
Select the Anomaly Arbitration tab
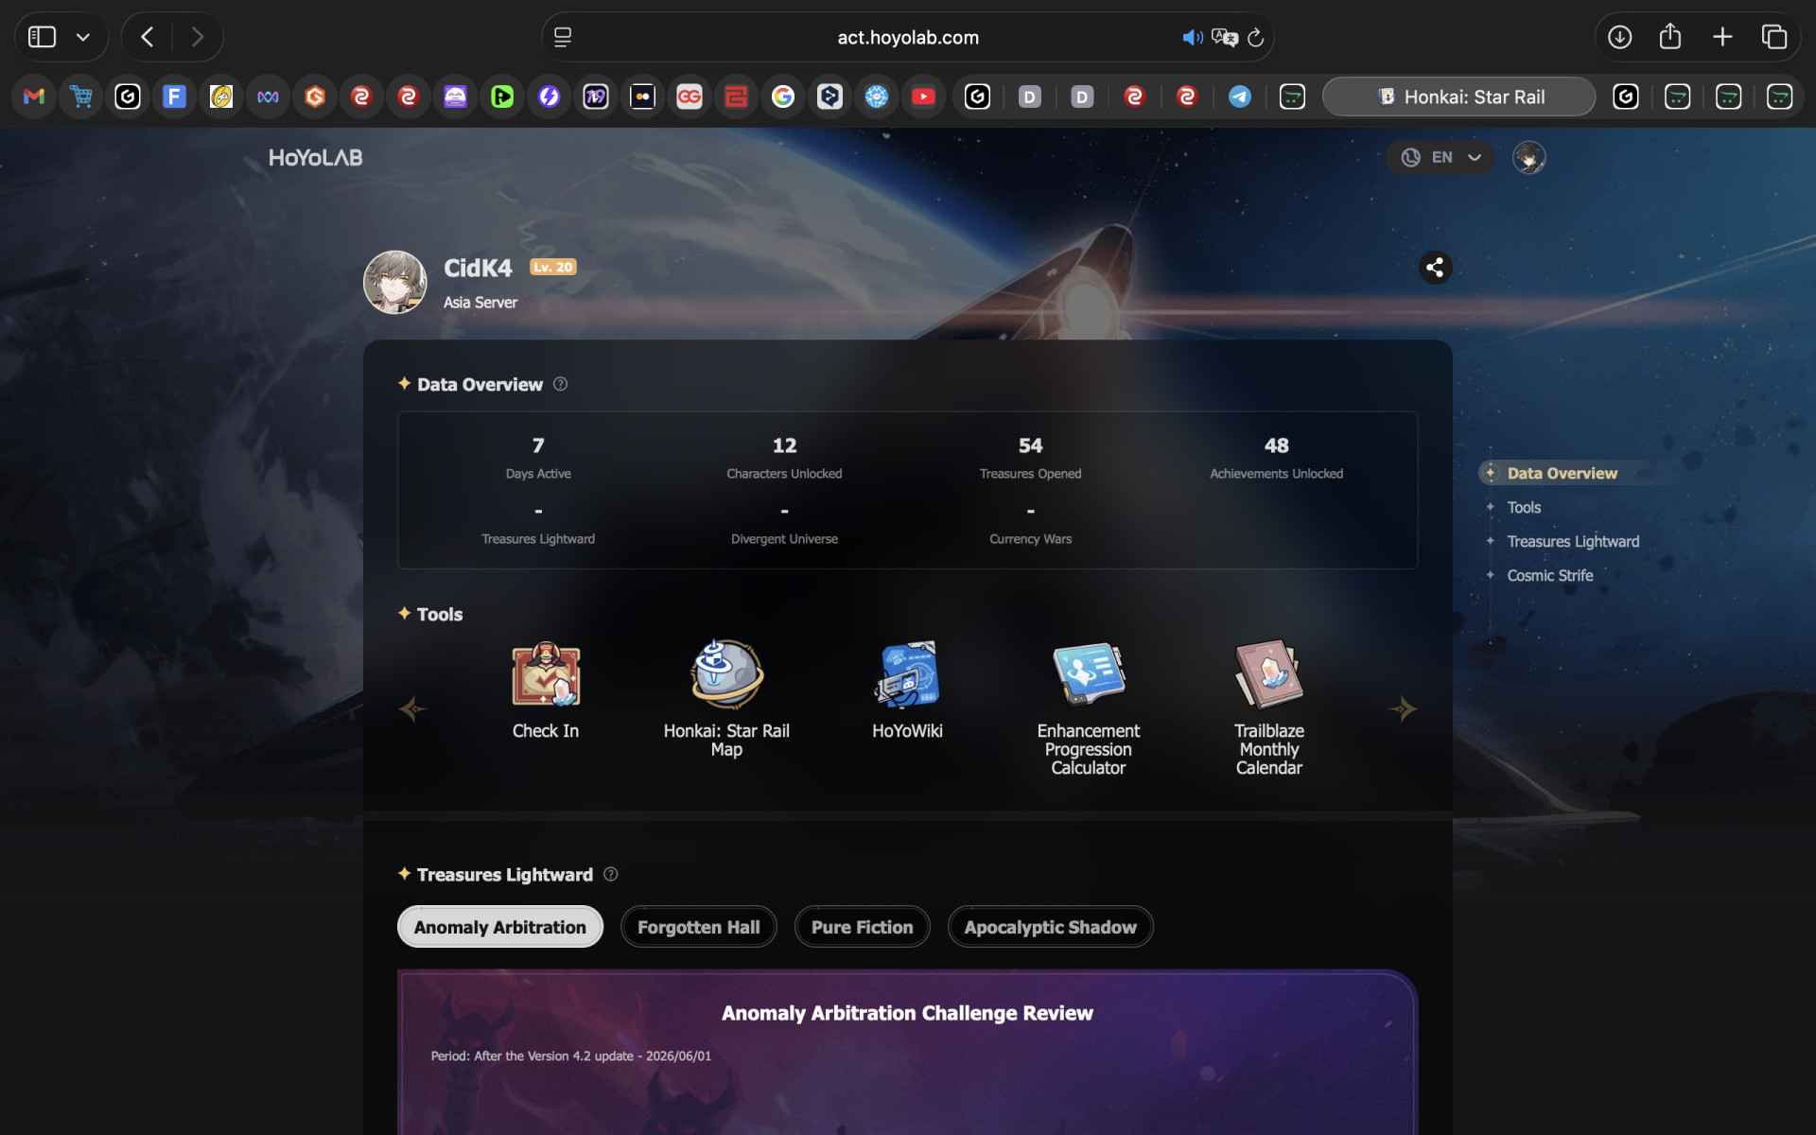500,927
